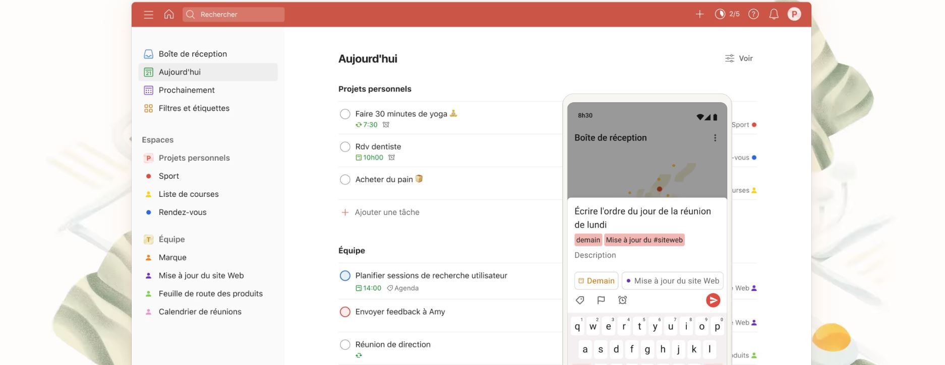Click the alarm icon on Rdv dentiste
The image size is (945, 365).
[x=392, y=158]
